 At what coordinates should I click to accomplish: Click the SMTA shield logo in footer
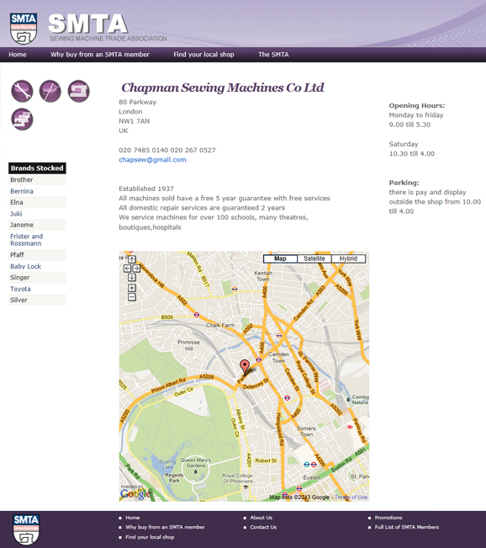point(26,529)
